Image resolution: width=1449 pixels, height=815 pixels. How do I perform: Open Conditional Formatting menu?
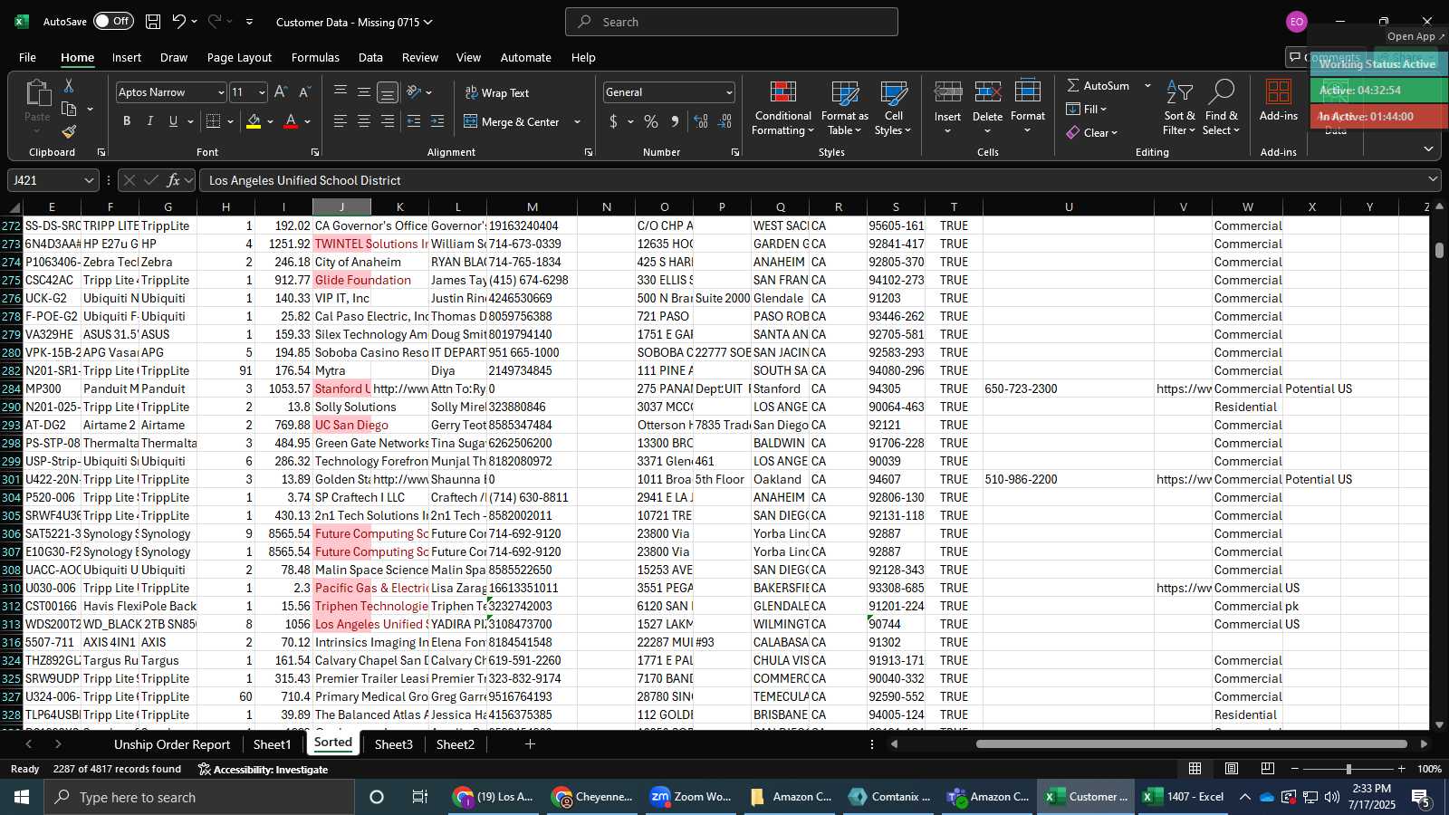783,109
